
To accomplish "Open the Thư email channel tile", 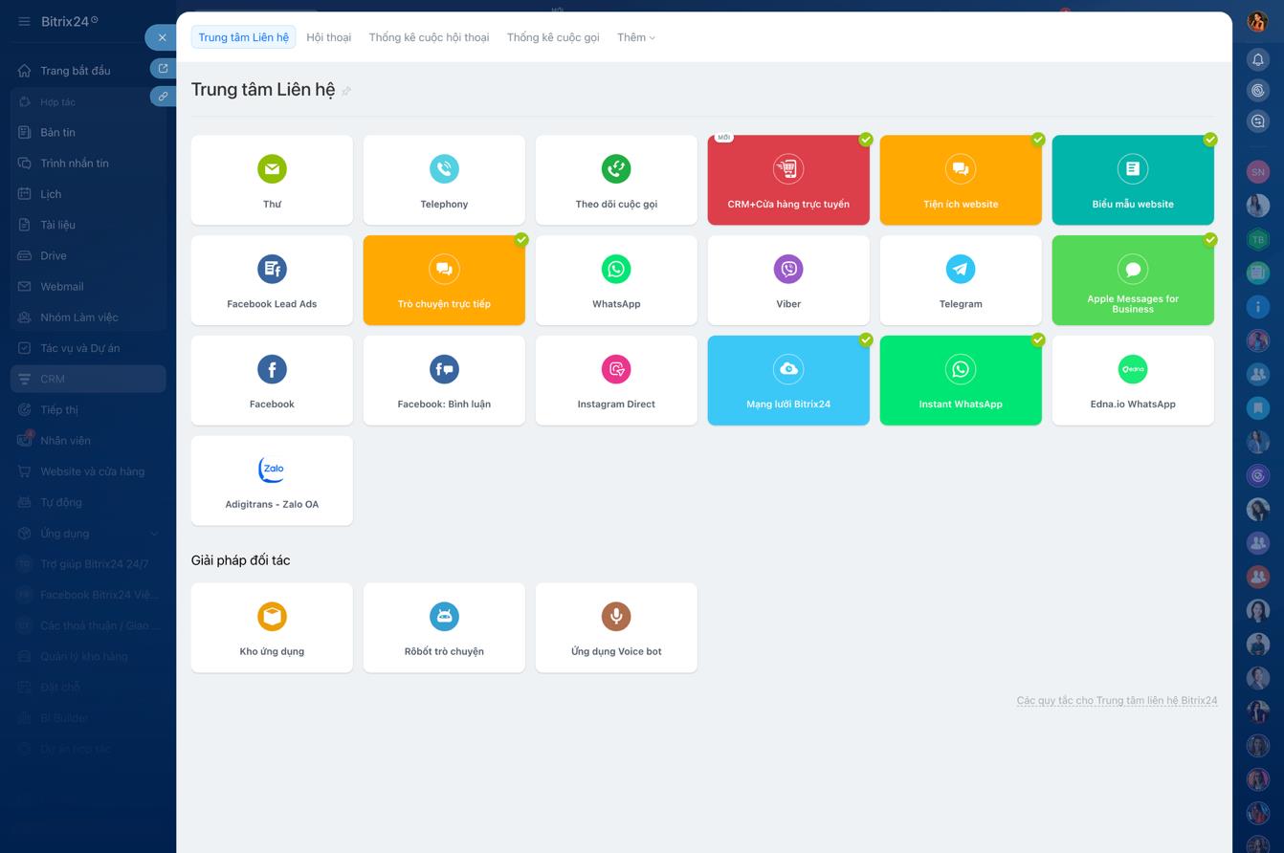I will [272, 179].
